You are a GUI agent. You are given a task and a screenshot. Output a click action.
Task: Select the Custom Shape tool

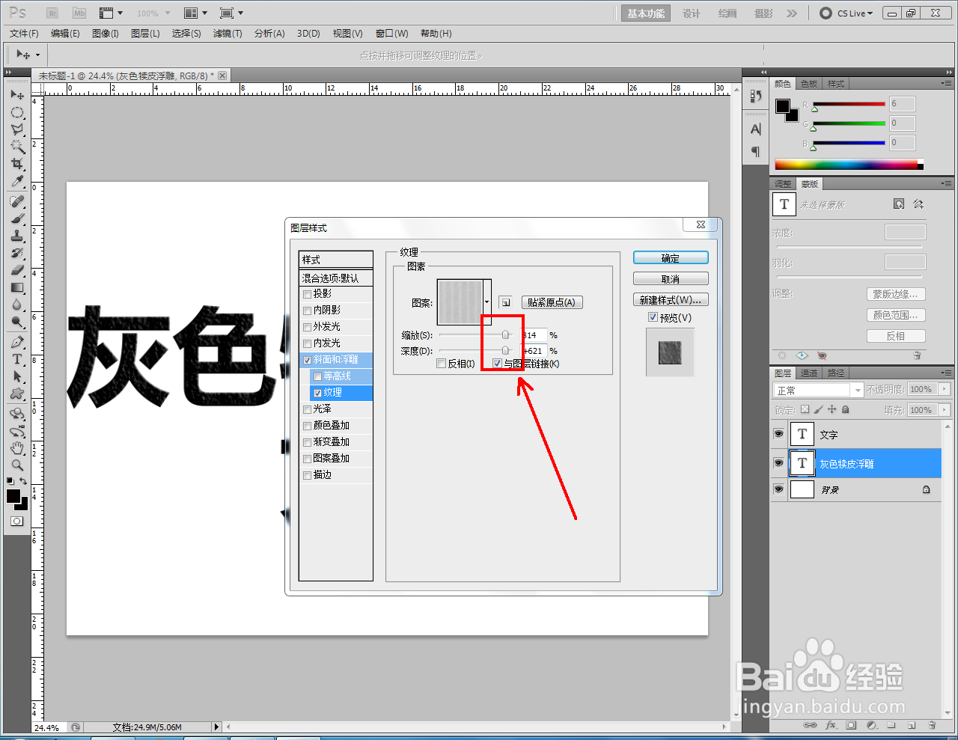coord(17,394)
